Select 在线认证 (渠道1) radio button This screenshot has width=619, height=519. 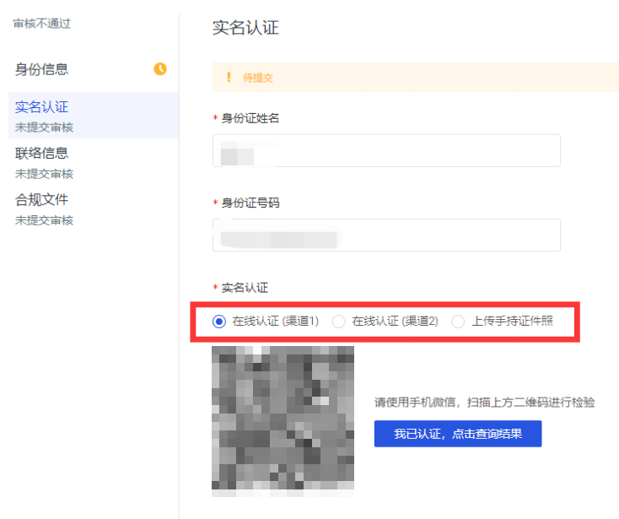tap(219, 322)
